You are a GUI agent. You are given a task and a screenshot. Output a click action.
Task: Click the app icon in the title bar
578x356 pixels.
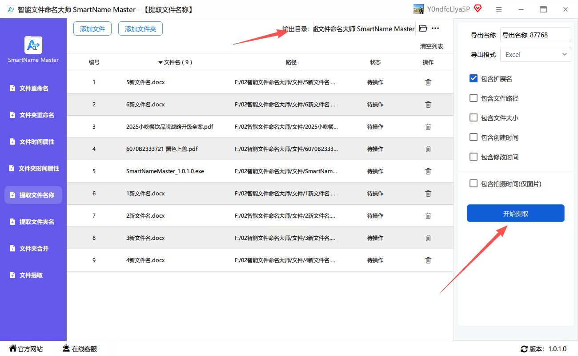11,9
